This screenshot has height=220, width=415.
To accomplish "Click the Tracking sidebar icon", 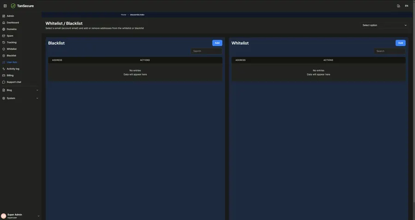I will click(4, 42).
